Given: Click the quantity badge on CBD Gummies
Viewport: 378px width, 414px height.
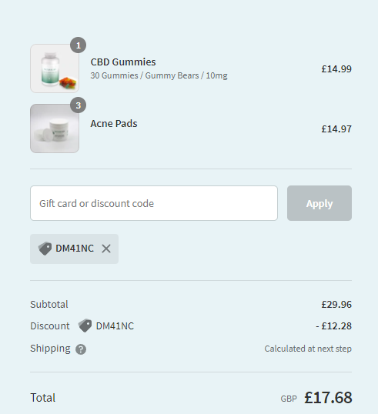Looking at the screenshot, I should click(79, 45).
